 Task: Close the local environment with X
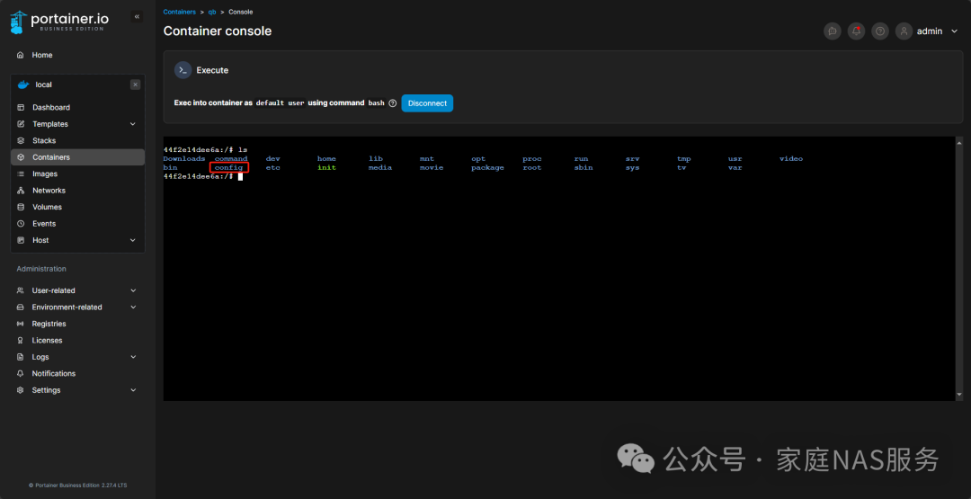[135, 85]
